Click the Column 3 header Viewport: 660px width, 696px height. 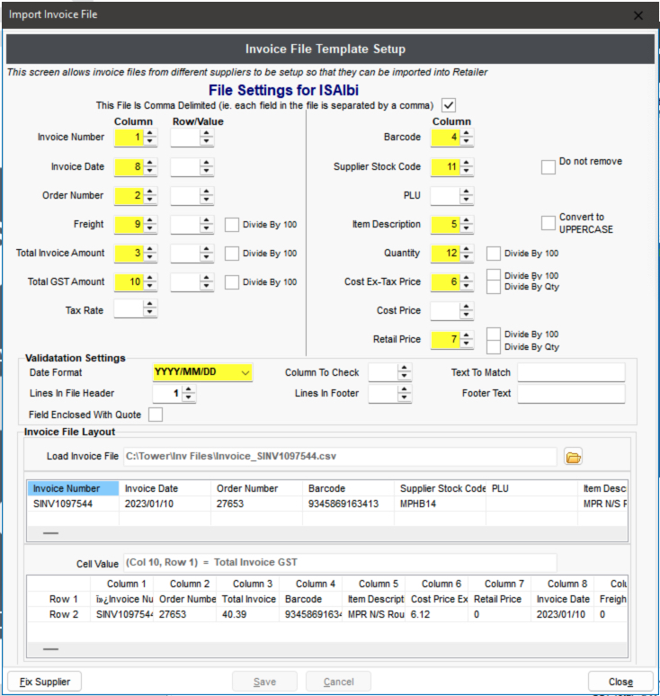[x=248, y=584]
